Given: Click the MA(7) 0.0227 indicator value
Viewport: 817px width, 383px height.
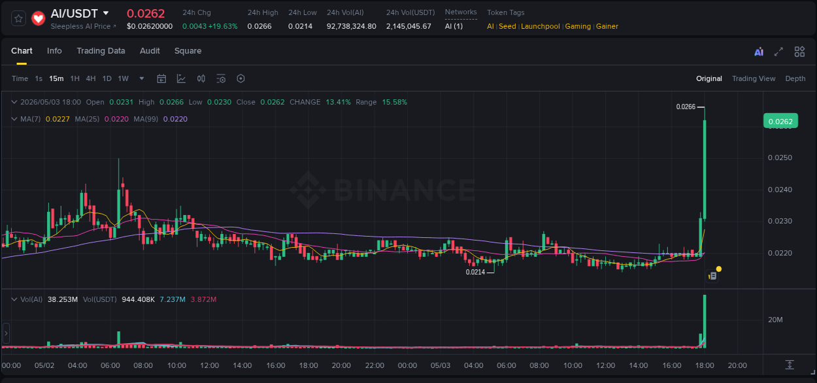Looking at the screenshot, I should click(56, 119).
